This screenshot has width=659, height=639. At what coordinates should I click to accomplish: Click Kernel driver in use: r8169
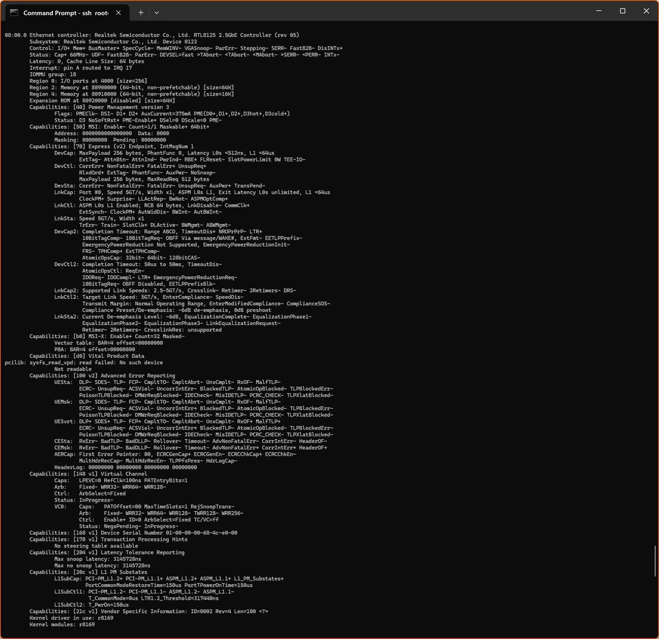click(71, 618)
